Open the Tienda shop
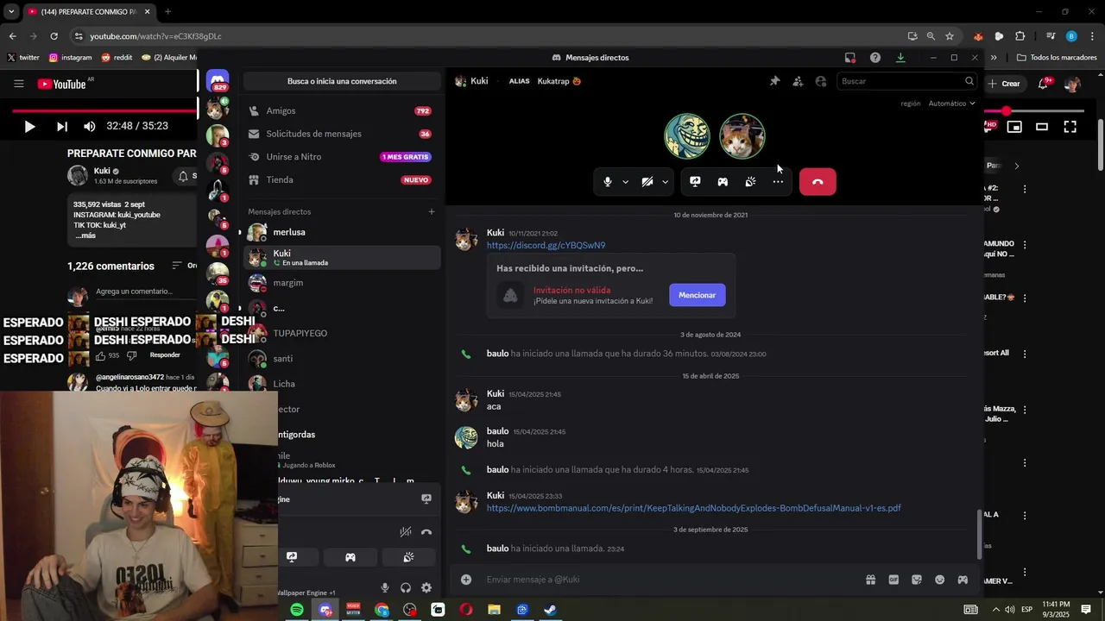Screen dimensions: 1105x621 [342, 179]
